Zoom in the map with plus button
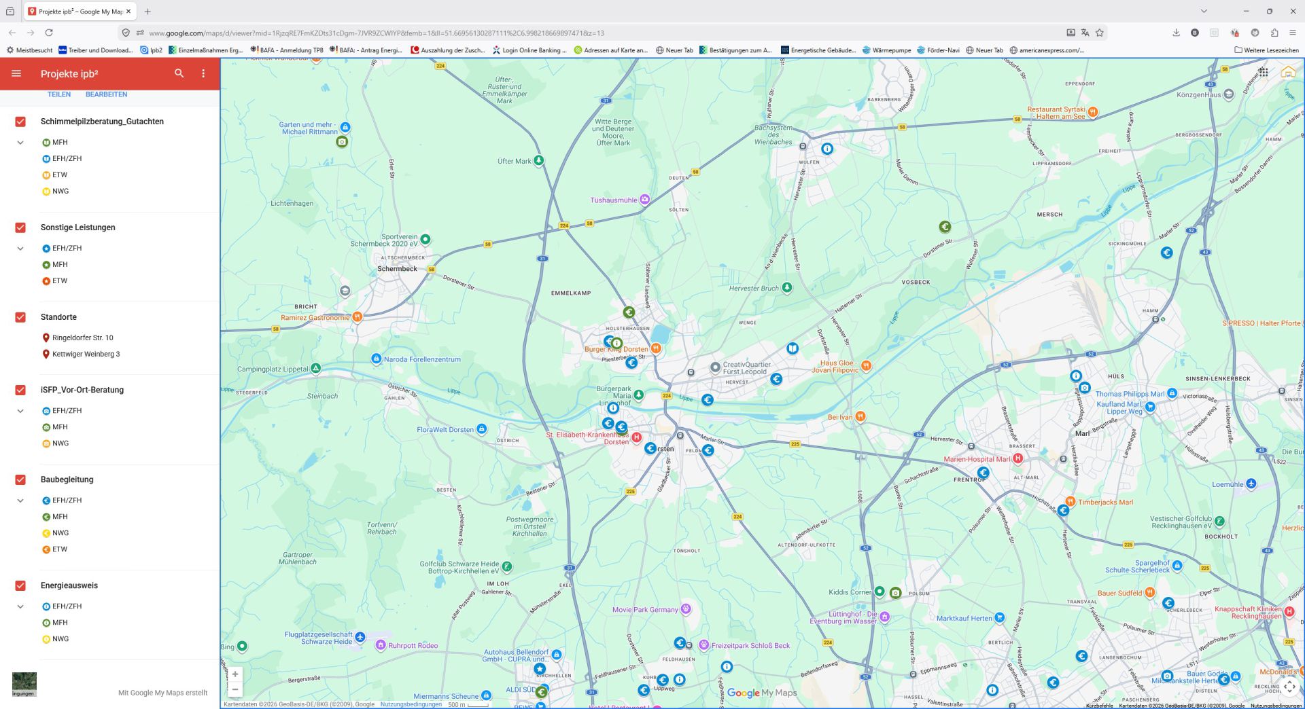Image resolution: width=1305 pixels, height=709 pixels. (x=235, y=674)
